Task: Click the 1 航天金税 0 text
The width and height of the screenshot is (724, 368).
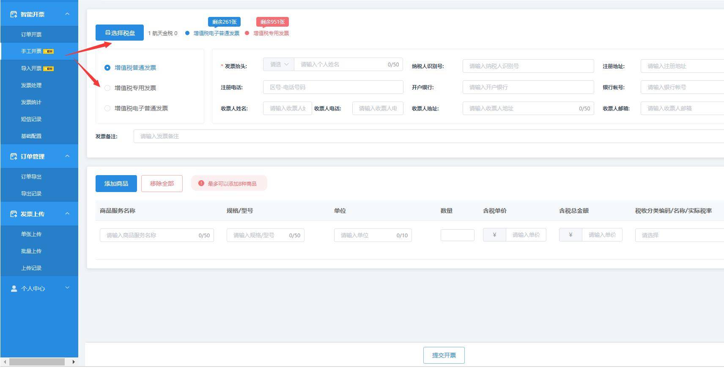Action: pos(163,33)
